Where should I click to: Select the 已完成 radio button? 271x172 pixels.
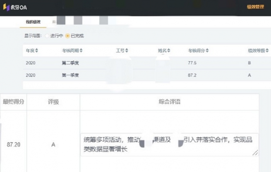point(67,36)
